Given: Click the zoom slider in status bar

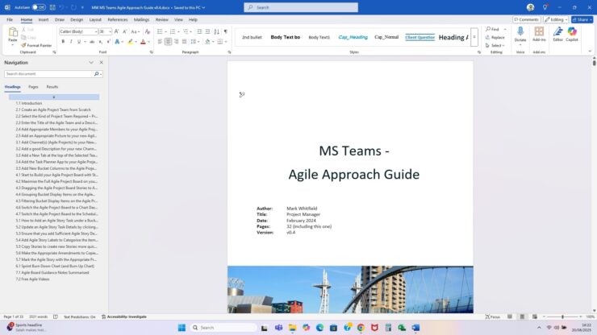Looking at the screenshot, I should click(563, 316).
